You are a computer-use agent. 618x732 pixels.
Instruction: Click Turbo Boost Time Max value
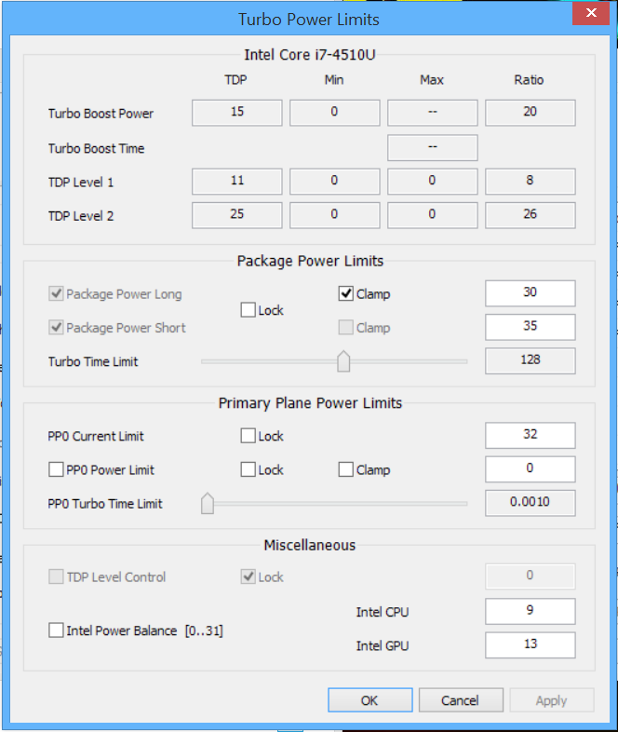click(x=433, y=147)
